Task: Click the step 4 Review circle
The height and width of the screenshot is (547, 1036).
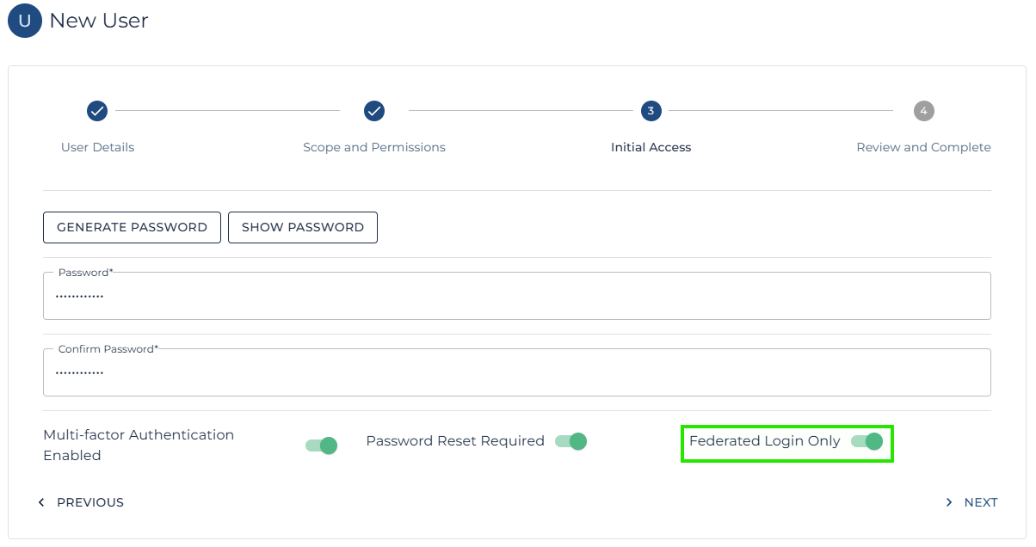Action: pyautogui.click(x=923, y=111)
